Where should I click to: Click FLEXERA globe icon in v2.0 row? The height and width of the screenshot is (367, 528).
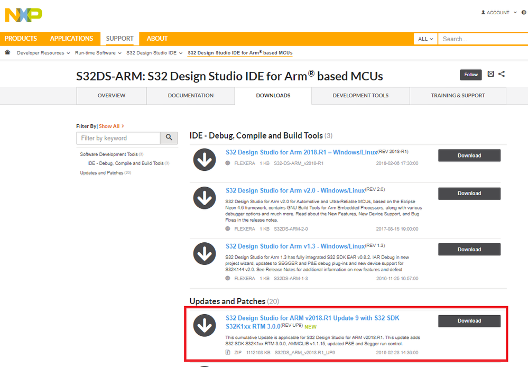point(228,228)
